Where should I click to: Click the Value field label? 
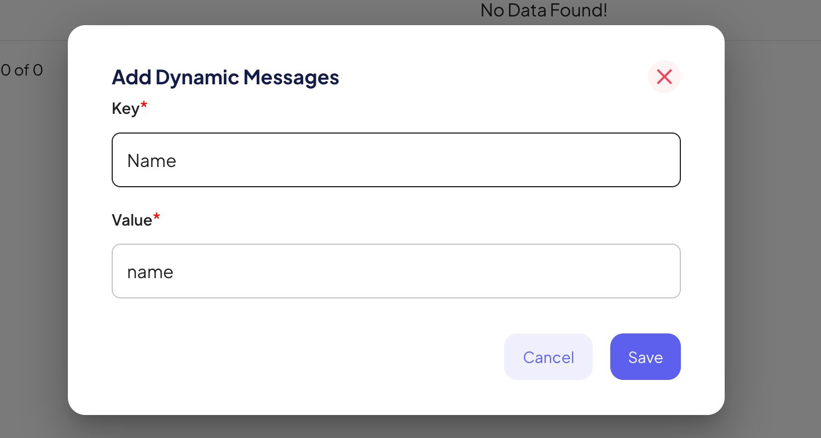[131, 220]
